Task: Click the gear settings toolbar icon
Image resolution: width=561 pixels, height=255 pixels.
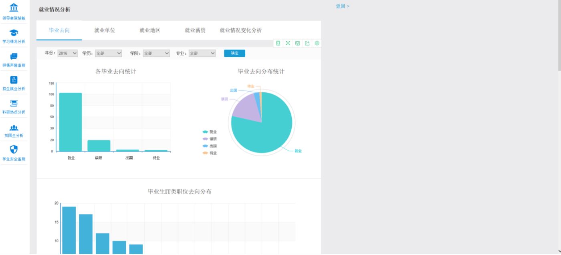Action: (317, 43)
